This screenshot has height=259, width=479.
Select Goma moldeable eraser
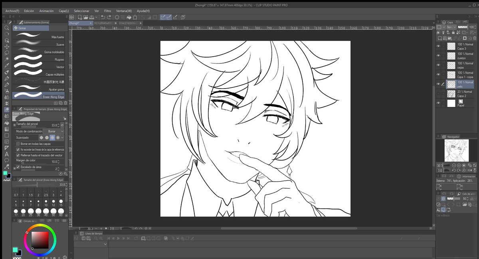click(39, 51)
